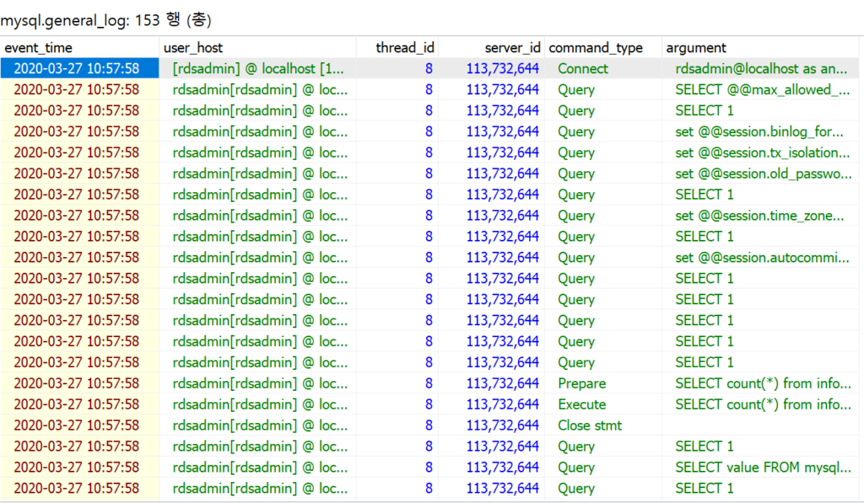Click the 'SELECT @@max_allowed_...' argument cell
864x503 pixels.
[762, 90]
